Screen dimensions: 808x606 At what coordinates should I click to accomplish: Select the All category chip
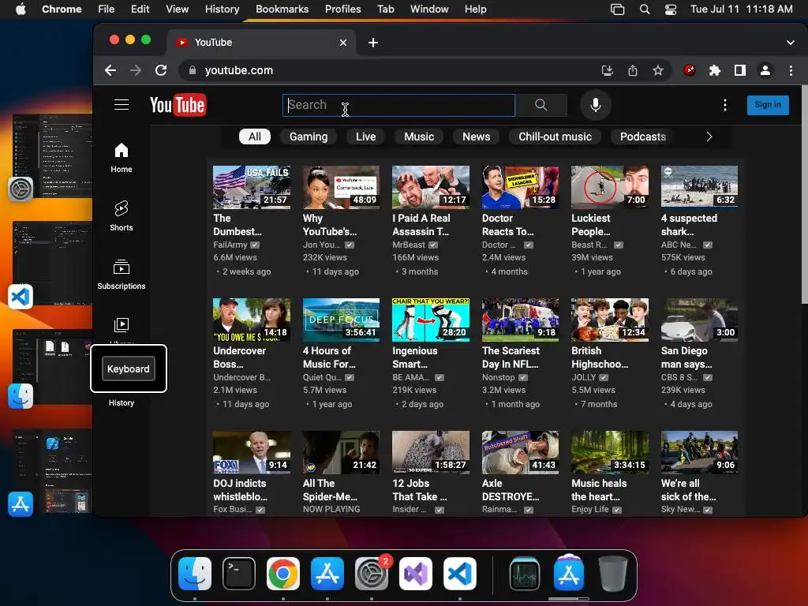(255, 137)
